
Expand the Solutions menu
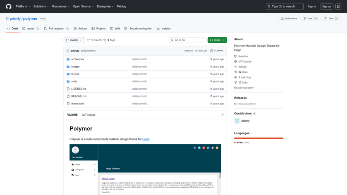[41, 6]
